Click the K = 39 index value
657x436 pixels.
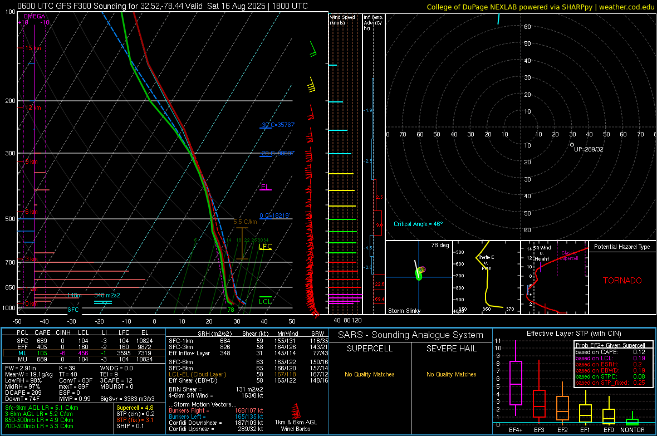[67, 368]
